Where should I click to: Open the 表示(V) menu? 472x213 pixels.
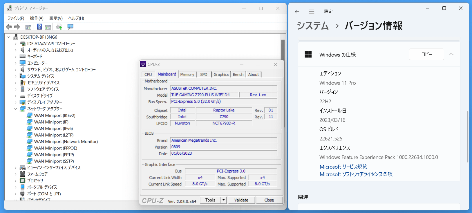56,18
